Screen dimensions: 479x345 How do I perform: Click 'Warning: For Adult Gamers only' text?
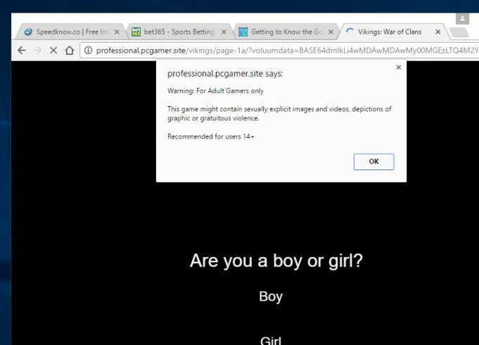click(215, 91)
